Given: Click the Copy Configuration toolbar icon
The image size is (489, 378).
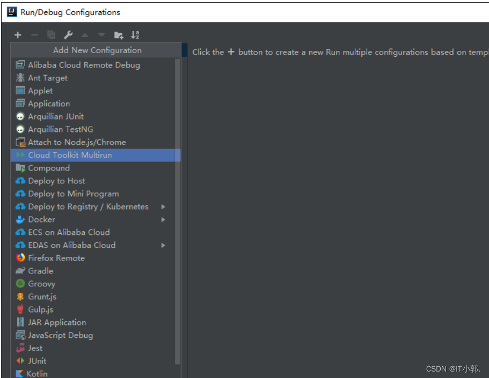Looking at the screenshot, I should [x=51, y=35].
